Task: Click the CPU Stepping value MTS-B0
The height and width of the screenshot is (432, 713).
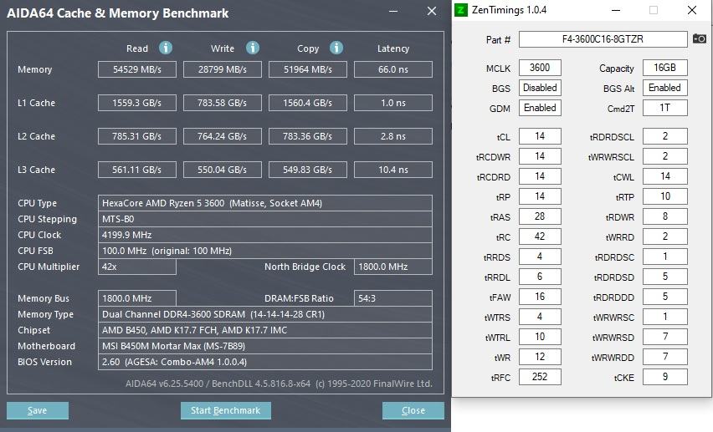Action: [x=265, y=219]
